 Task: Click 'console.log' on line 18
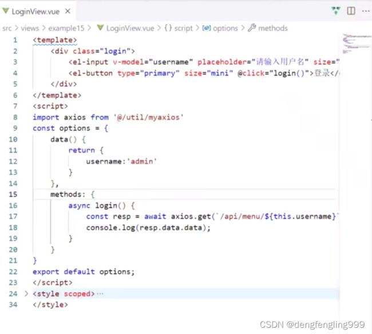(x=110, y=228)
